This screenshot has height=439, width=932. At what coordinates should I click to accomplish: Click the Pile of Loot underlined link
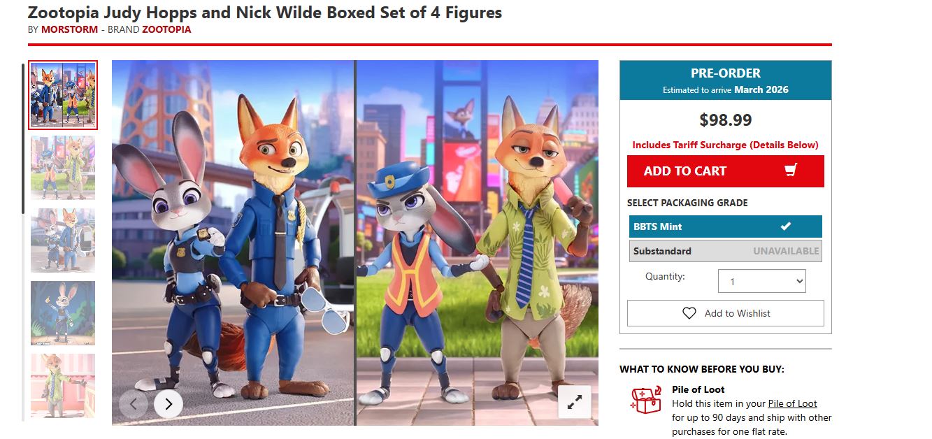click(x=792, y=403)
